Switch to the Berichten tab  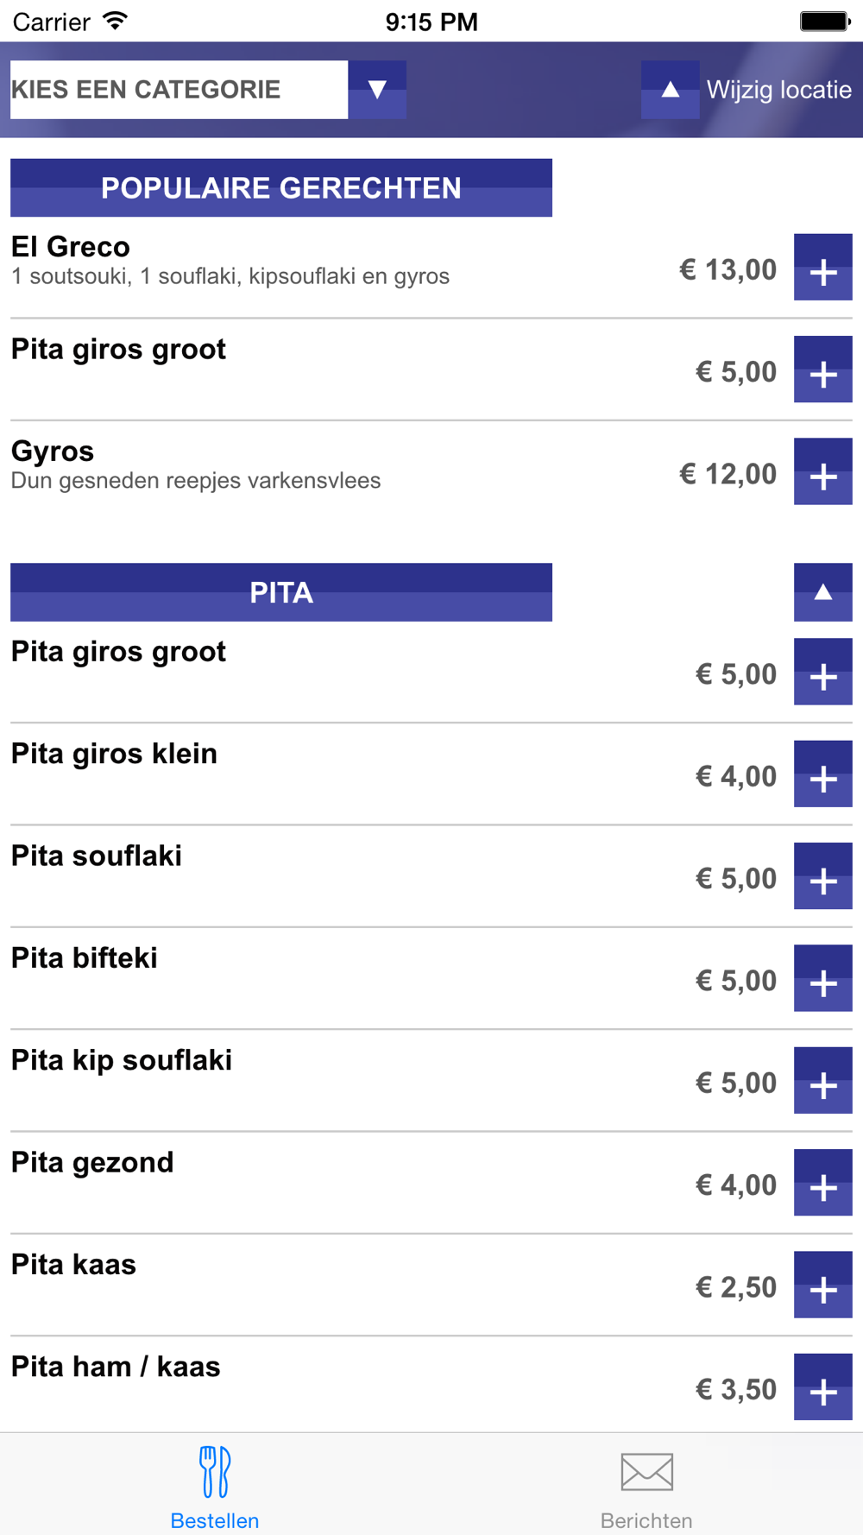646,1486
